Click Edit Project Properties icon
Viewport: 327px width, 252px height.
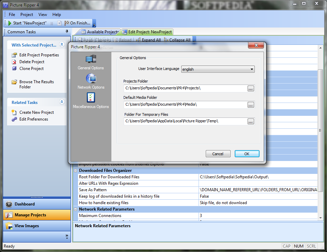pos(14,55)
